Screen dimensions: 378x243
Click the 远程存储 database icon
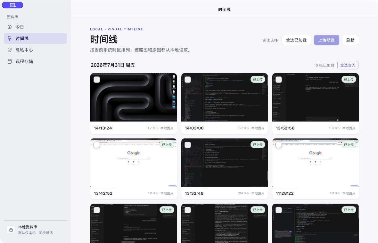click(9, 61)
